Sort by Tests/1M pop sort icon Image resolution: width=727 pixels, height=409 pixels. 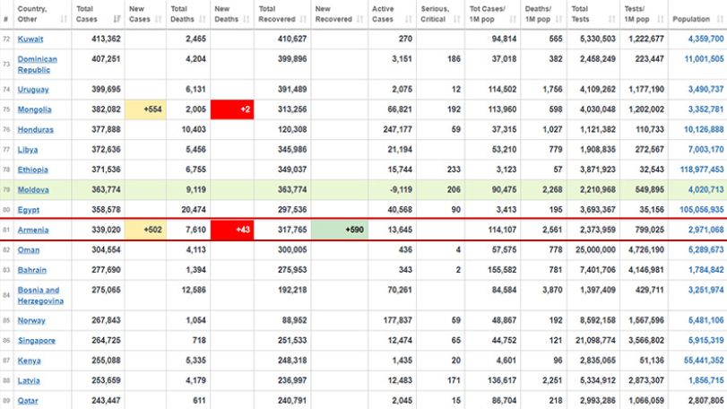pyautogui.click(x=661, y=19)
